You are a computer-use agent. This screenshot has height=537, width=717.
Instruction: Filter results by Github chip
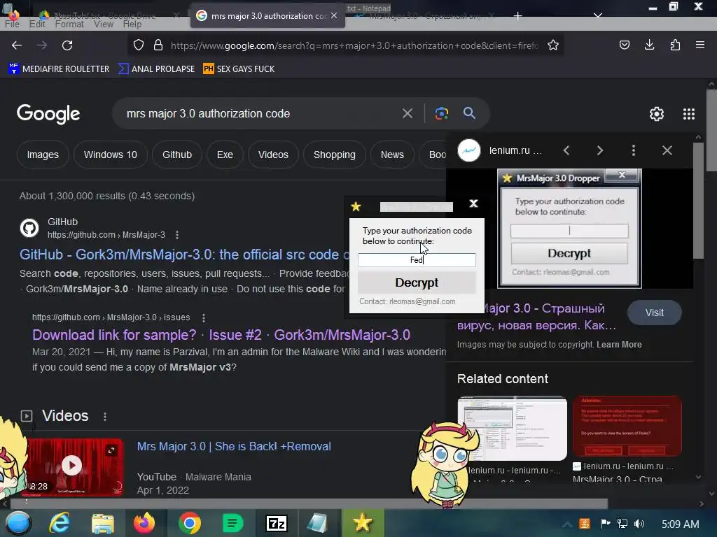click(177, 155)
